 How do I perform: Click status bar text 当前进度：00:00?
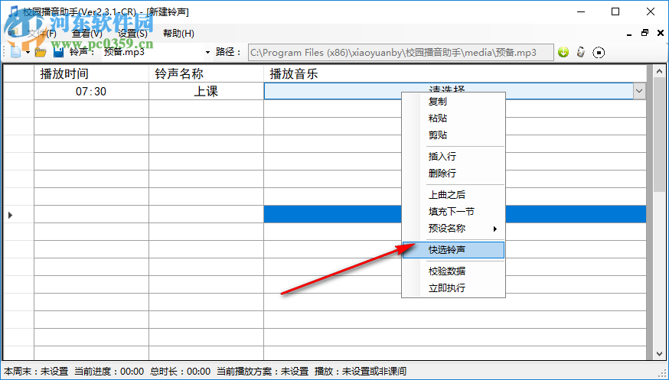[109, 372]
